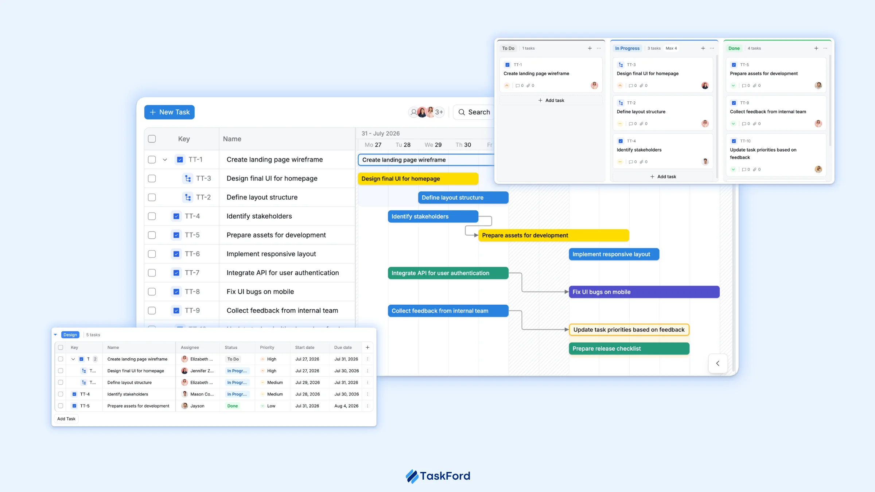The height and width of the screenshot is (492, 875).
Task: Click the Prepare release checklist bar
Action: point(629,348)
